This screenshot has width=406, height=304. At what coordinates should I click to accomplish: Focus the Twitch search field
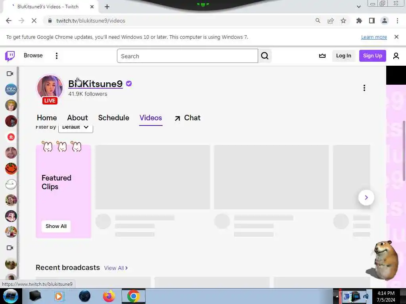point(188,56)
